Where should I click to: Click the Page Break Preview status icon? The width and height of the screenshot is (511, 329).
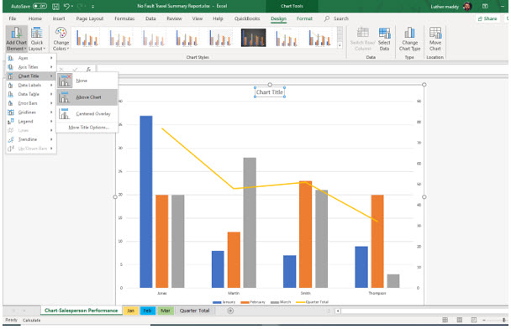[x=474, y=321]
